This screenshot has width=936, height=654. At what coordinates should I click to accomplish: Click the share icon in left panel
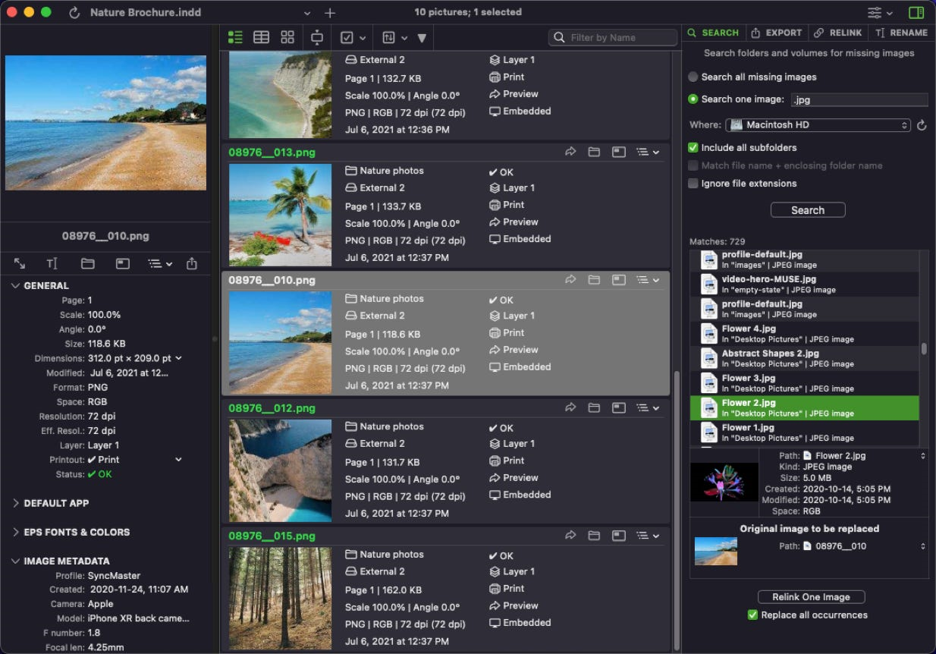pos(192,263)
